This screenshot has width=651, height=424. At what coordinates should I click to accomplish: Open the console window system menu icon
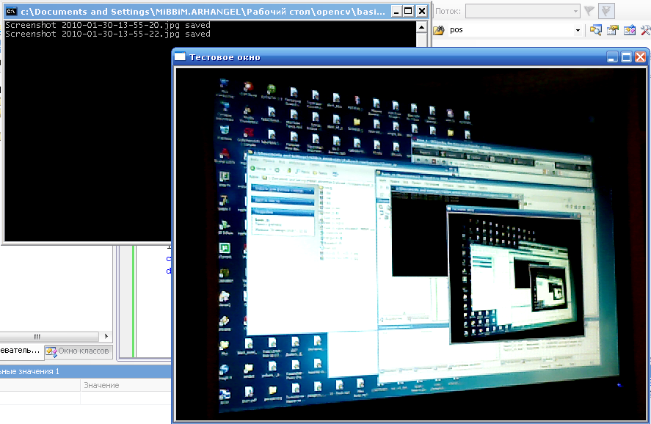12,11
